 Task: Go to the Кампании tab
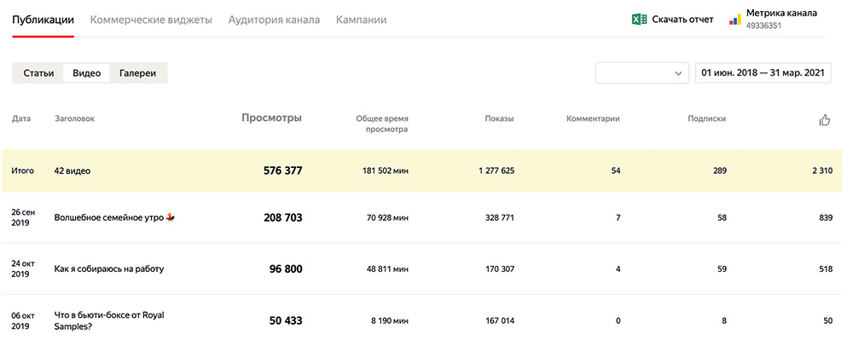click(x=361, y=20)
